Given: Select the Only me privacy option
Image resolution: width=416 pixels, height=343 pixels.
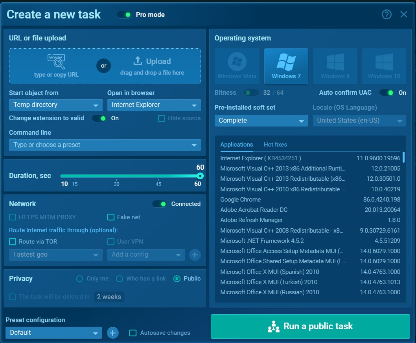Looking at the screenshot, I should pyautogui.click(x=79, y=279).
